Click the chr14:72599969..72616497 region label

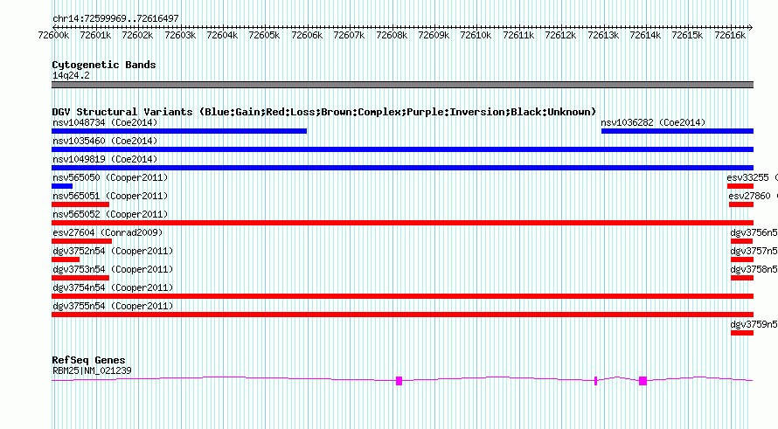click(x=115, y=18)
